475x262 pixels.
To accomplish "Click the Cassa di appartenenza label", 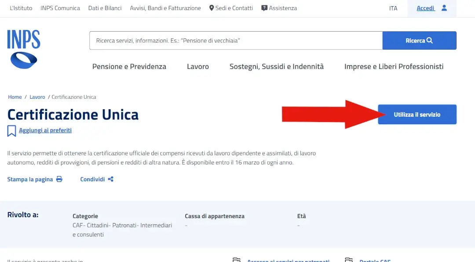I will (x=215, y=216).
